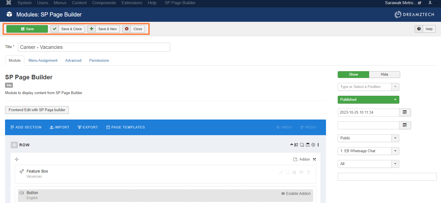Click the DreamzTech logo
The image size is (441, 203).
click(x=414, y=15)
